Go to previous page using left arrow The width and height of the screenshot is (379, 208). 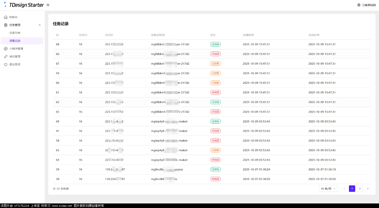pos(344,189)
